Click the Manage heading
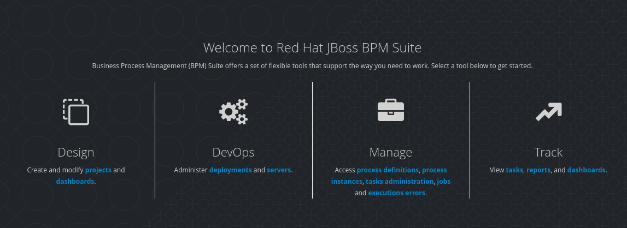The width and height of the screenshot is (627, 228). [391, 152]
